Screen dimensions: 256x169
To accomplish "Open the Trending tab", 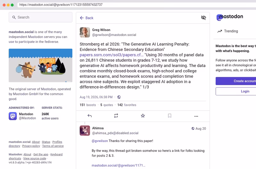I will tap(228, 31).
